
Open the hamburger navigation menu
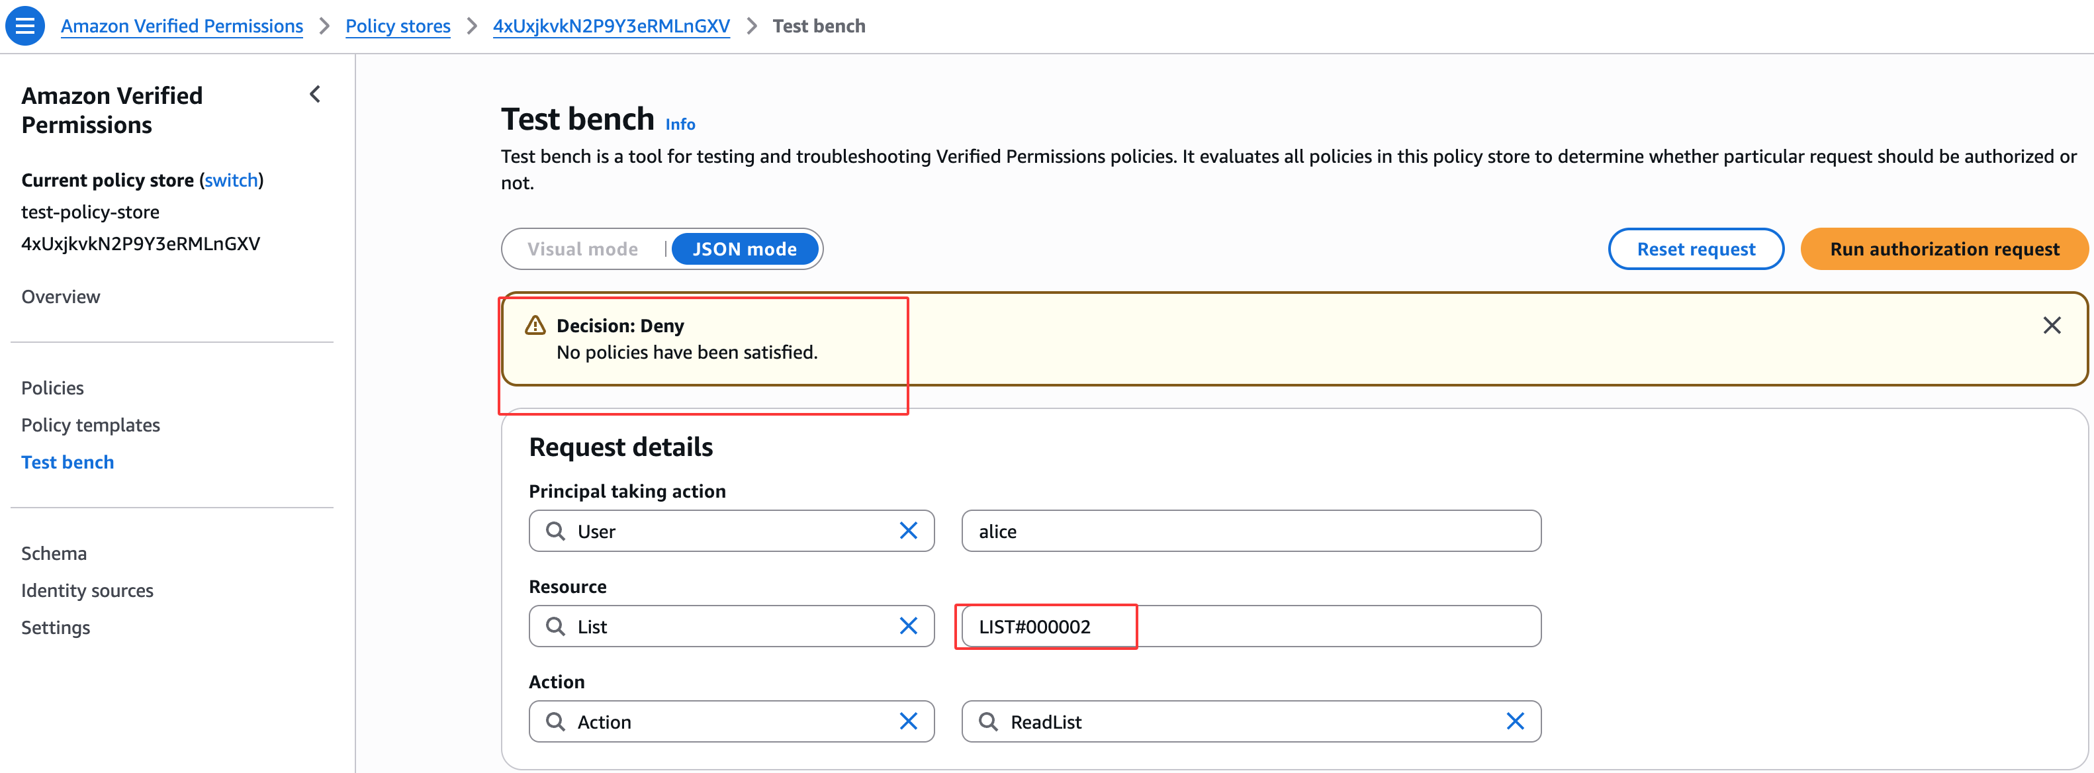pos(25,26)
